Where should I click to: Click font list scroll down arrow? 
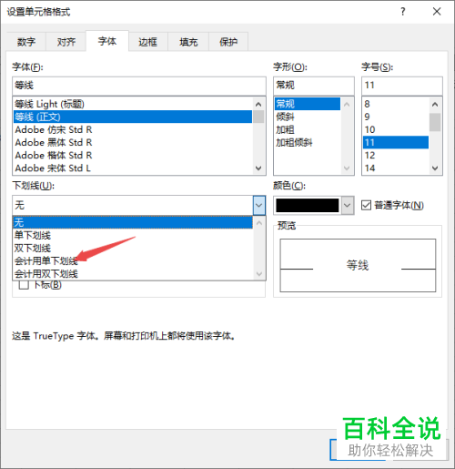(x=258, y=168)
